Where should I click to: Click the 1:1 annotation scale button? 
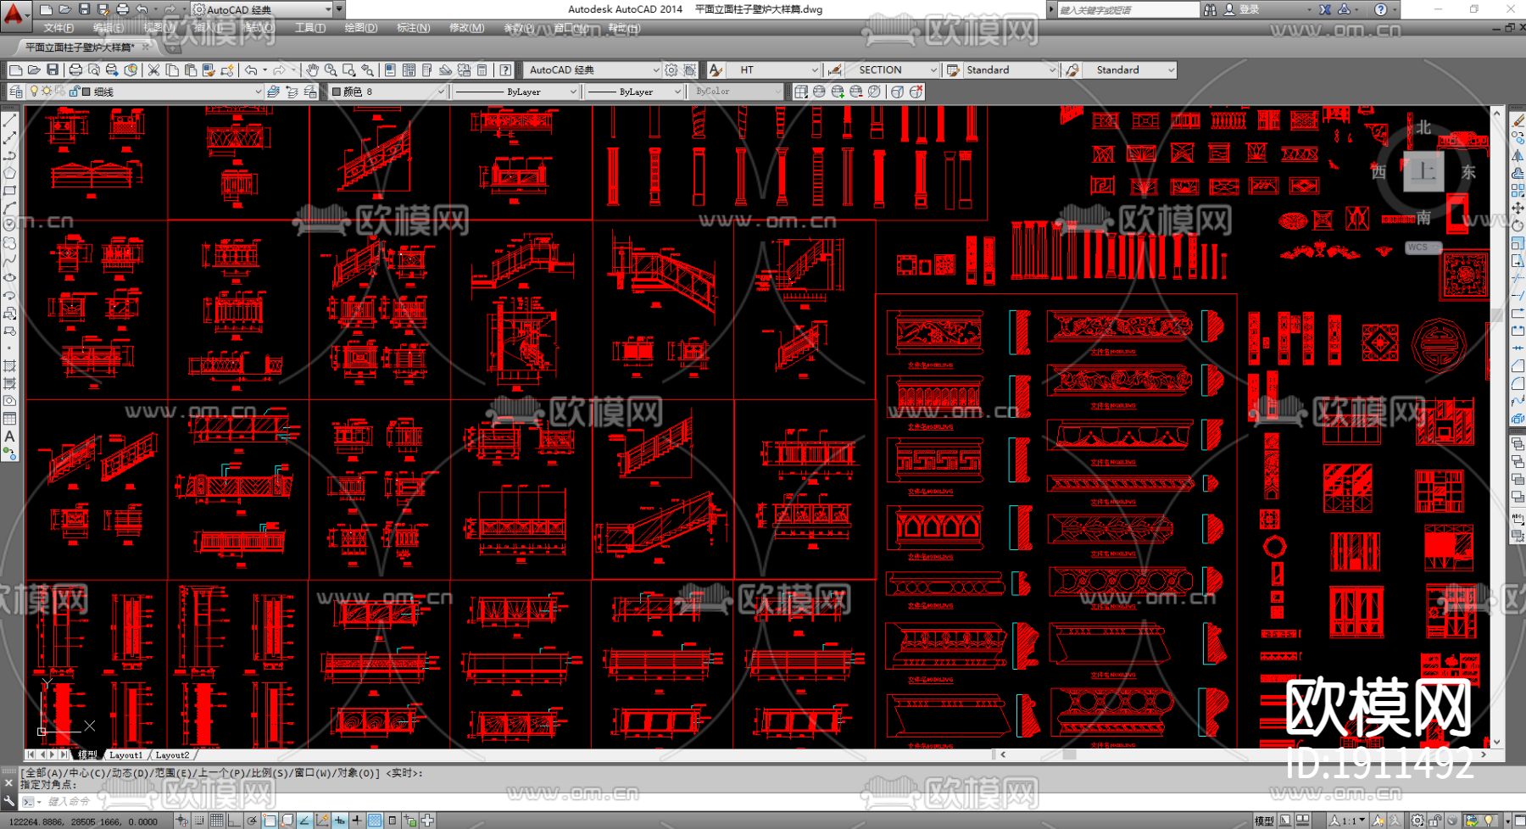point(1347,821)
